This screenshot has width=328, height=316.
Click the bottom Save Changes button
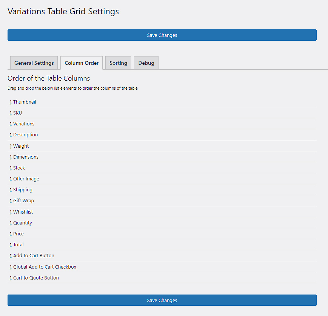point(162,300)
